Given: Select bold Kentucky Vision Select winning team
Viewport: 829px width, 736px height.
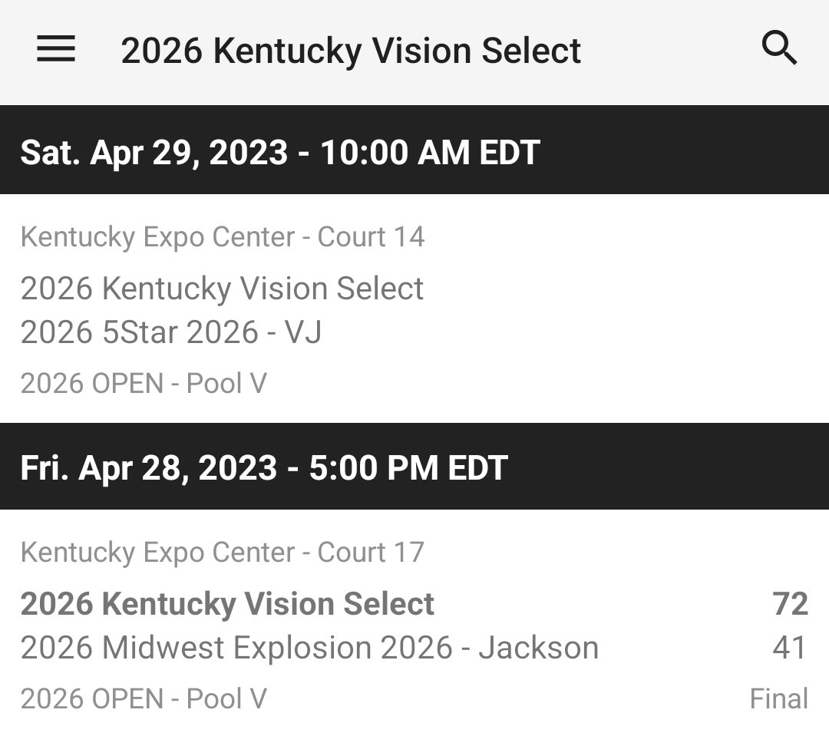Looking at the screenshot, I should tap(227, 604).
